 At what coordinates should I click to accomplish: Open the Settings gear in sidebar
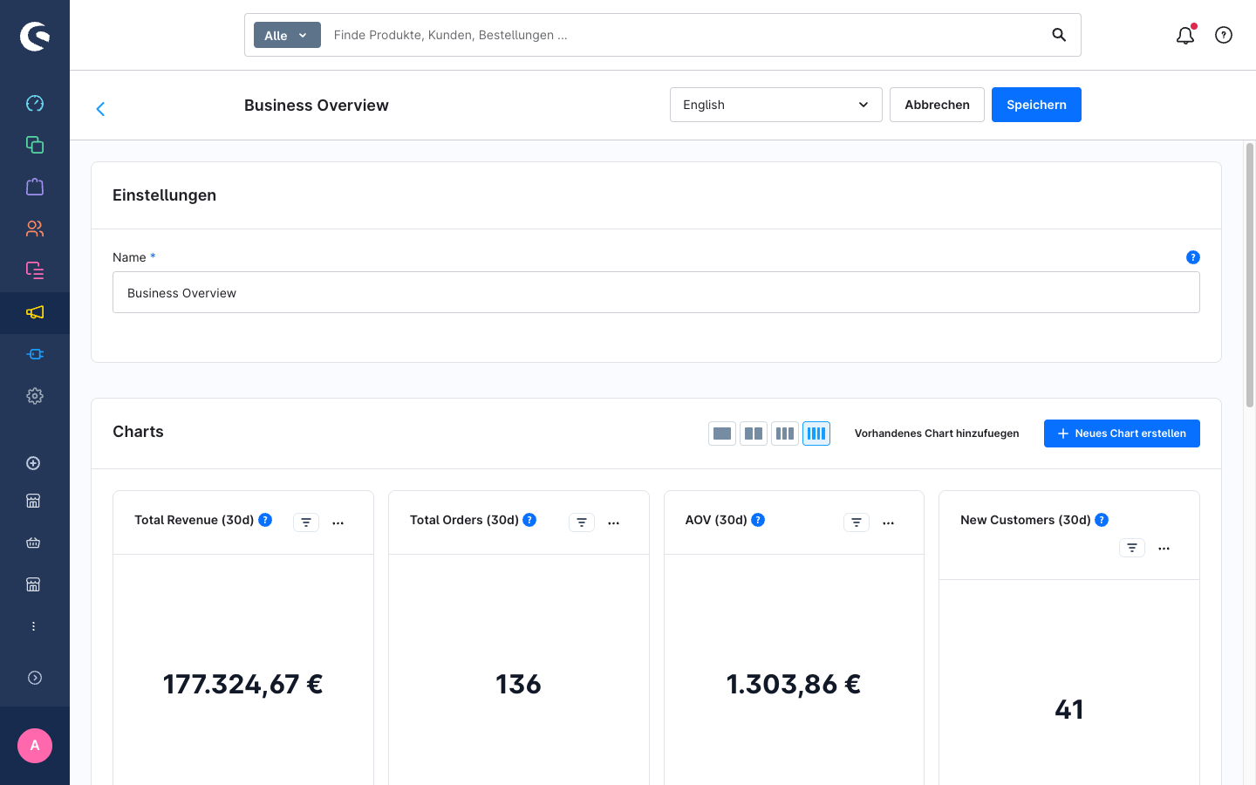pos(35,396)
